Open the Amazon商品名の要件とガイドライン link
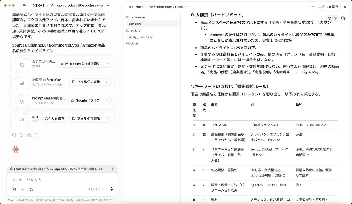 coord(58,48)
